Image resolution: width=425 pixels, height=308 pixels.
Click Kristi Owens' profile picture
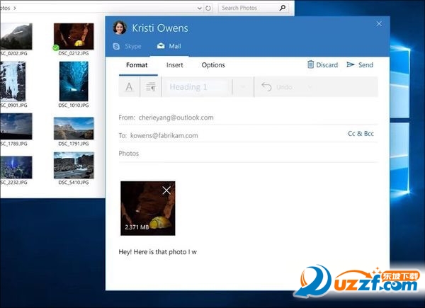pos(120,28)
